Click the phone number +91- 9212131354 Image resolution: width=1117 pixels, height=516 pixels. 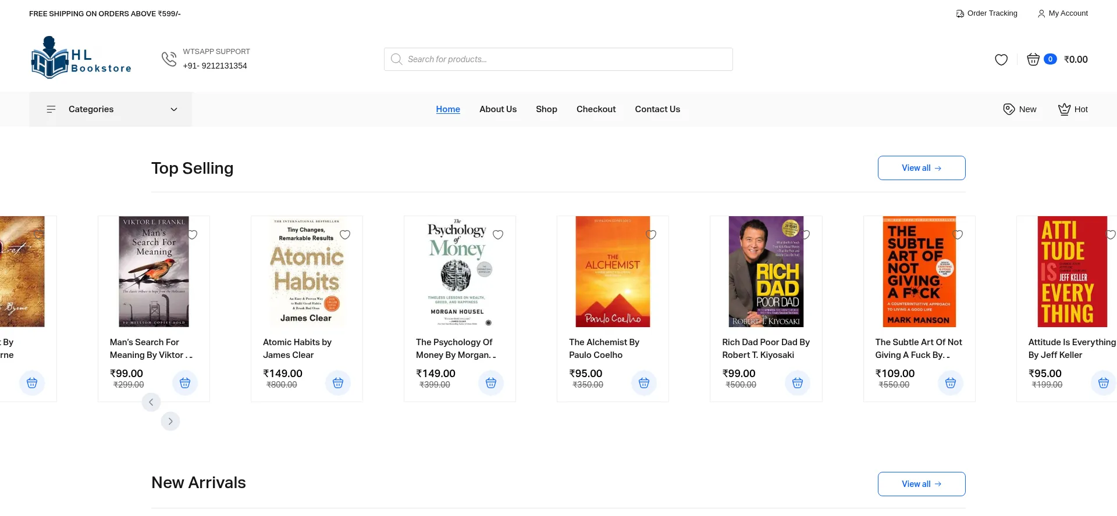pyautogui.click(x=215, y=66)
